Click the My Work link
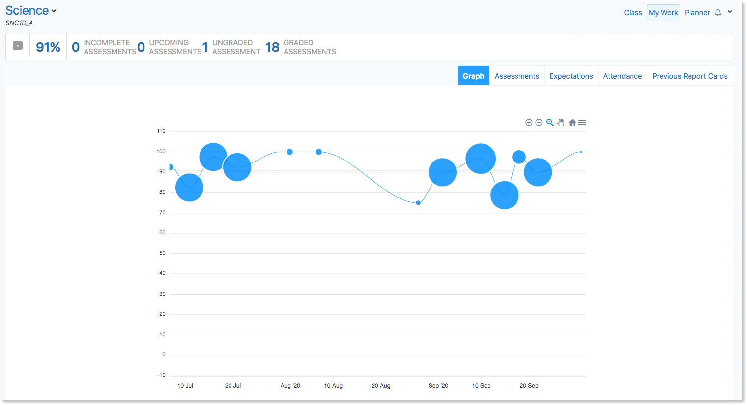This screenshot has width=747, height=405. click(663, 13)
